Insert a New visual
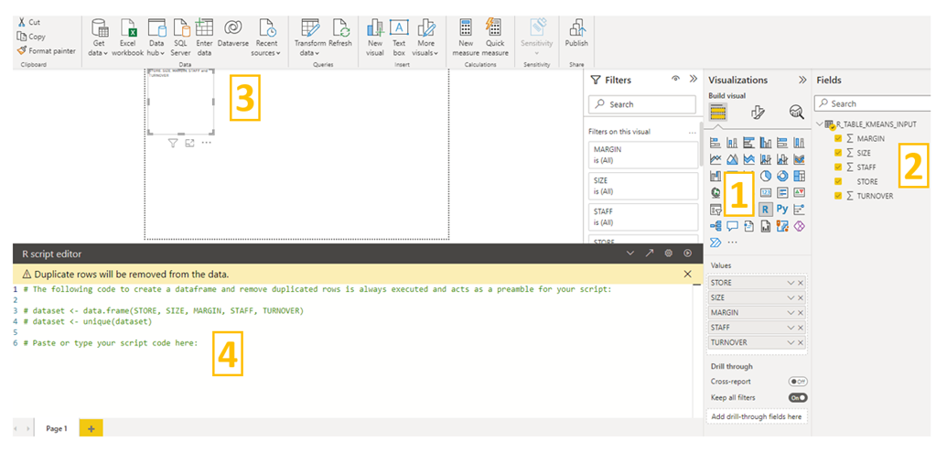The height and width of the screenshot is (453, 936). click(x=375, y=37)
